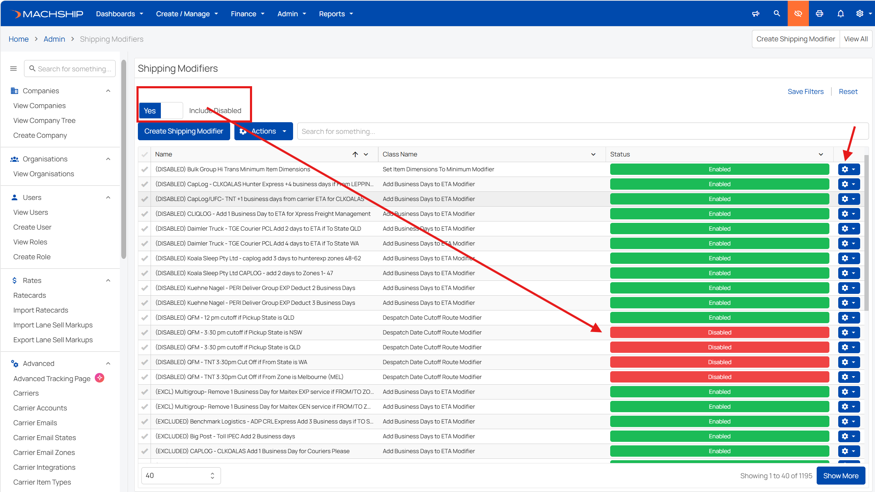Image resolution: width=875 pixels, height=492 pixels.
Task: Open gear menu for Koala Sleep Zones 1-47 row
Action: tap(849, 273)
